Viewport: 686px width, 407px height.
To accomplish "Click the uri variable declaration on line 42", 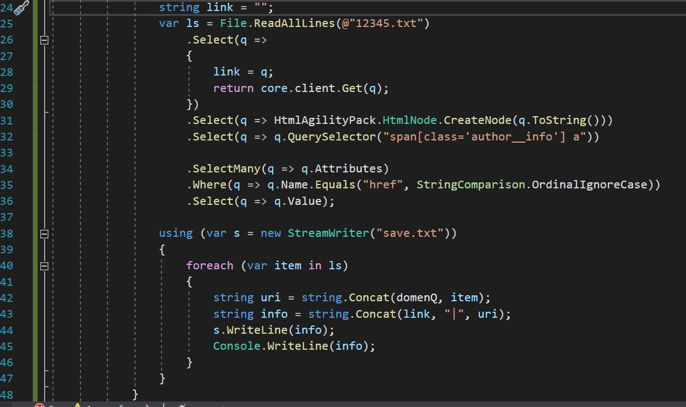I will 271,297.
